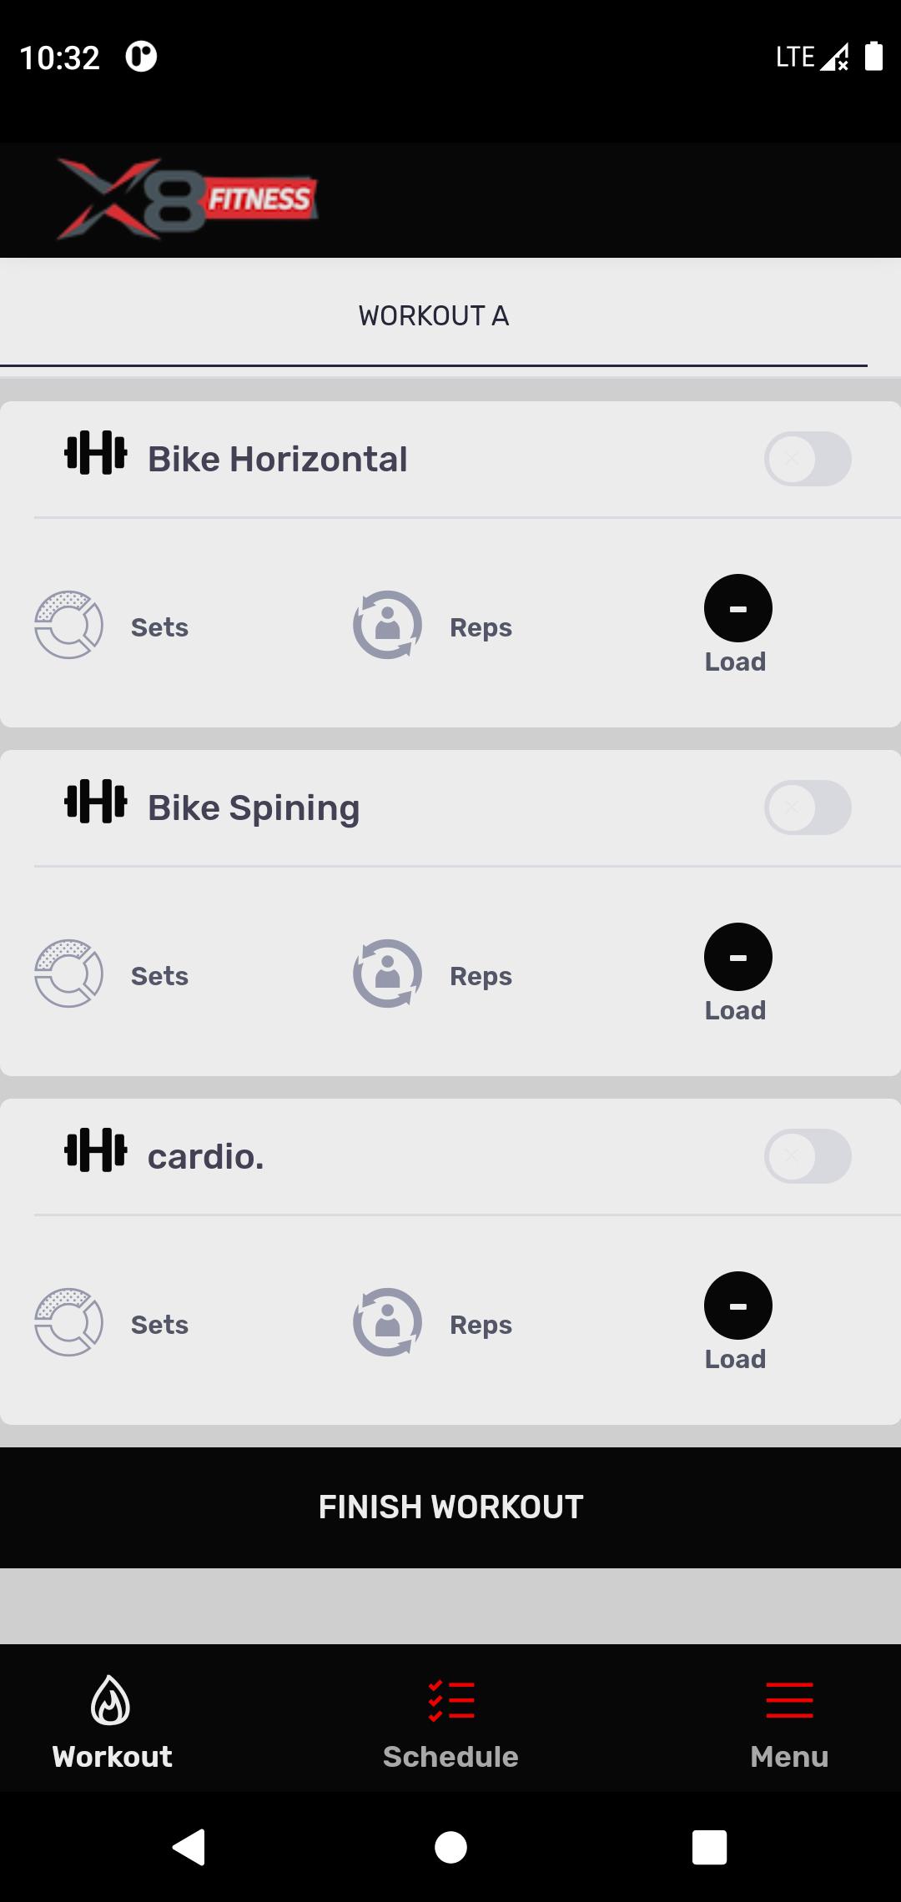Select the dumbbell icon beside Bike Horizontal
The width and height of the screenshot is (901, 1902).
pyautogui.click(x=96, y=453)
